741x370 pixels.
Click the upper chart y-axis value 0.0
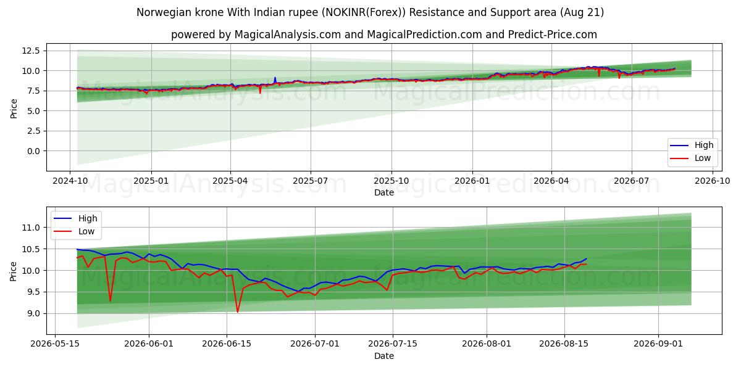pyautogui.click(x=33, y=151)
